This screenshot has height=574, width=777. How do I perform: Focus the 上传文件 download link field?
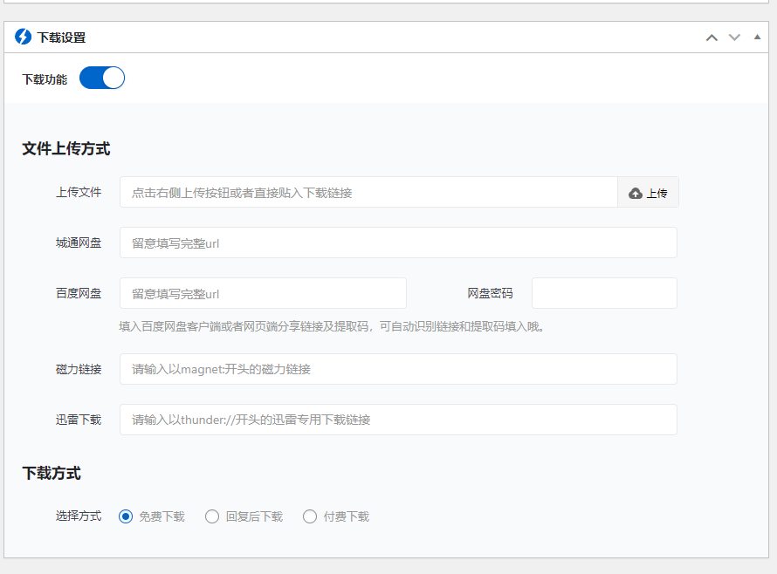(x=368, y=193)
